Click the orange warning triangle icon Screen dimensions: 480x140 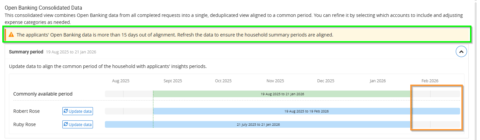pyautogui.click(x=11, y=35)
